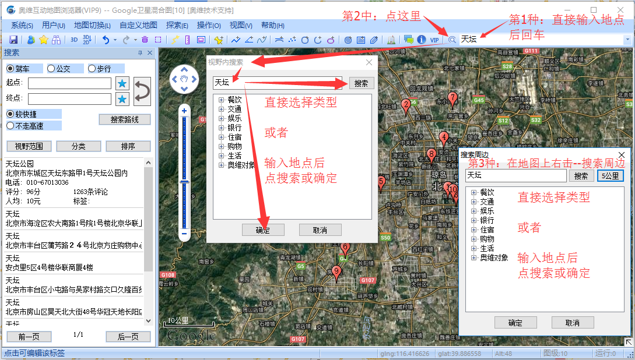This screenshot has width=635, height=360.
Task: Expand 交通 in 视野内搜索 dialog
Action: coord(221,109)
